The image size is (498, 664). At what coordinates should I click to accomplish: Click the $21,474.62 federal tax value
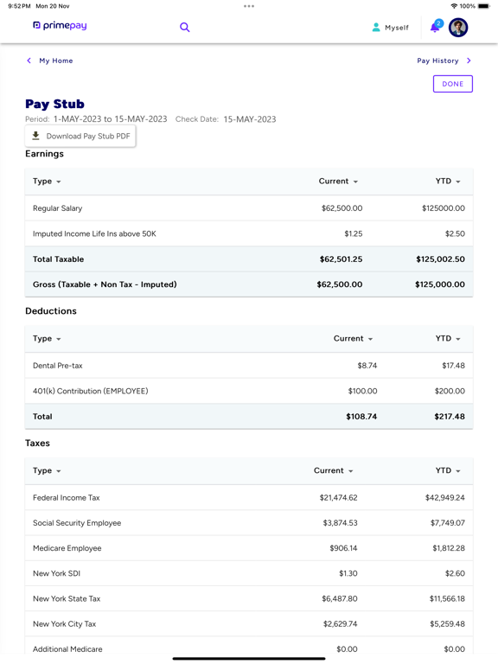click(x=338, y=498)
